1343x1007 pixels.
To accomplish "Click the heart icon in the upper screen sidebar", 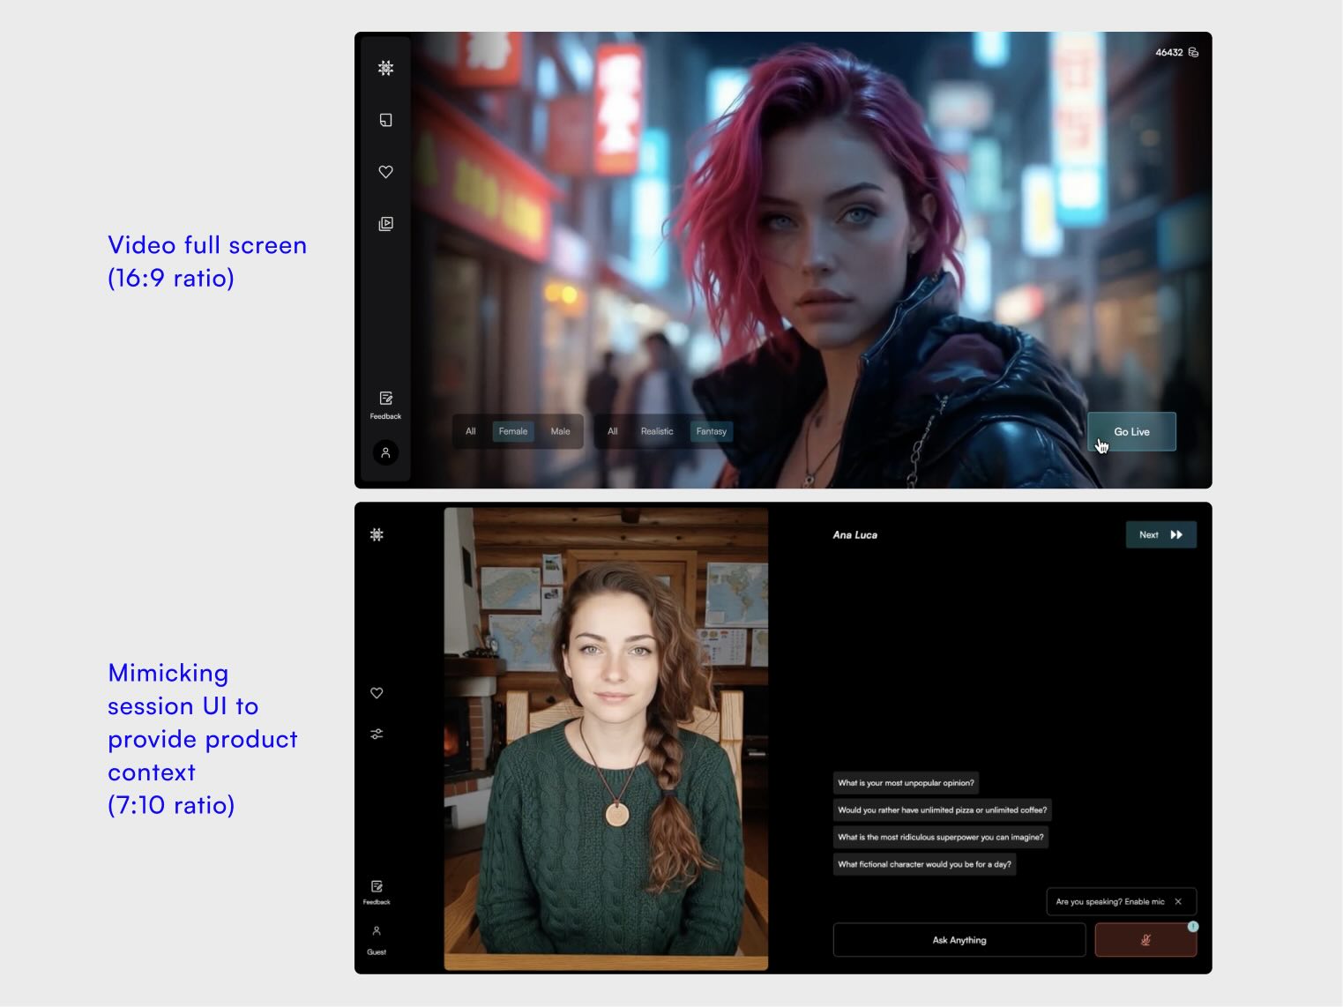I will point(385,172).
